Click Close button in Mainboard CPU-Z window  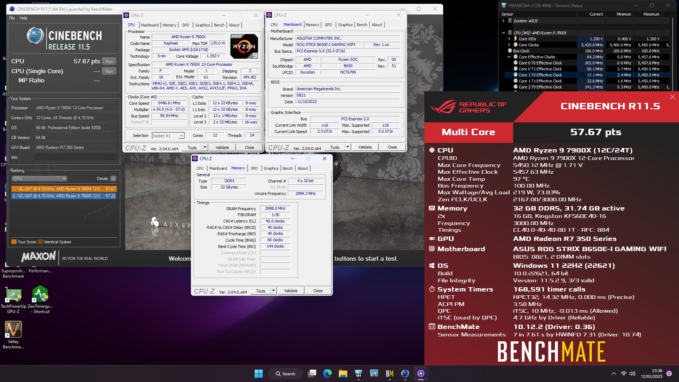(x=392, y=147)
